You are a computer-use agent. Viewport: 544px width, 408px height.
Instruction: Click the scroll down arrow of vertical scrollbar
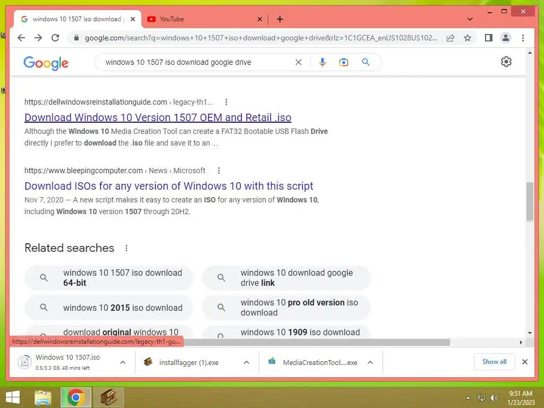pyautogui.click(x=530, y=333)
